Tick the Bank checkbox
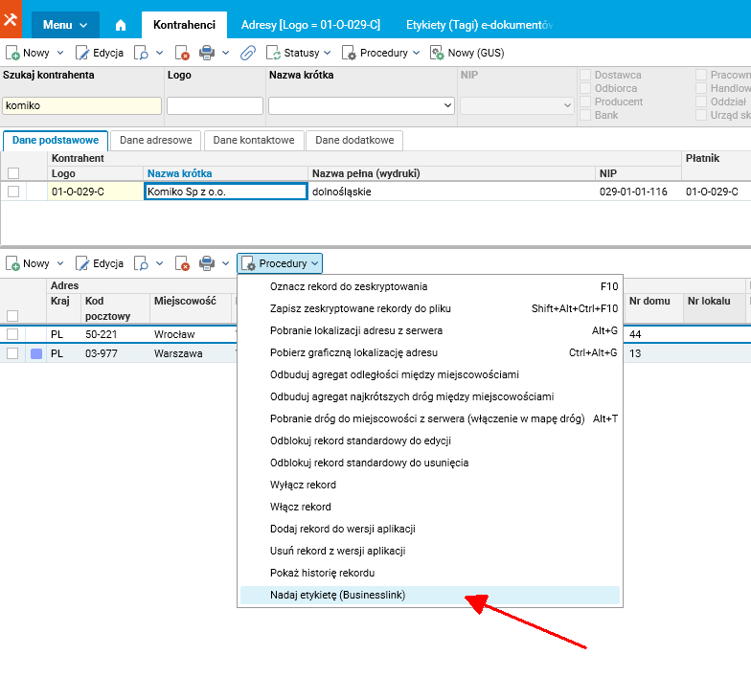 [584, 115]
